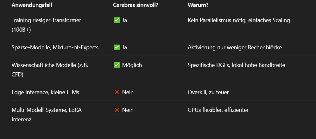The image size is (316, 139).
Task: Click the Multi-Modell-Systeme, LoRA-Inferenz cell
Action: point(47,115)
